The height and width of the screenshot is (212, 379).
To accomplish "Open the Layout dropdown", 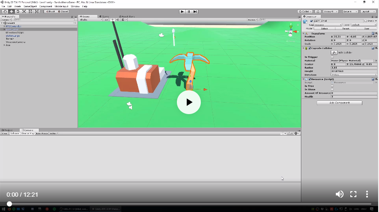I will point(368,11).
